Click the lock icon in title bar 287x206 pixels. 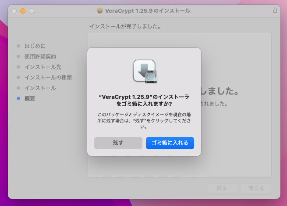point(275,10)
